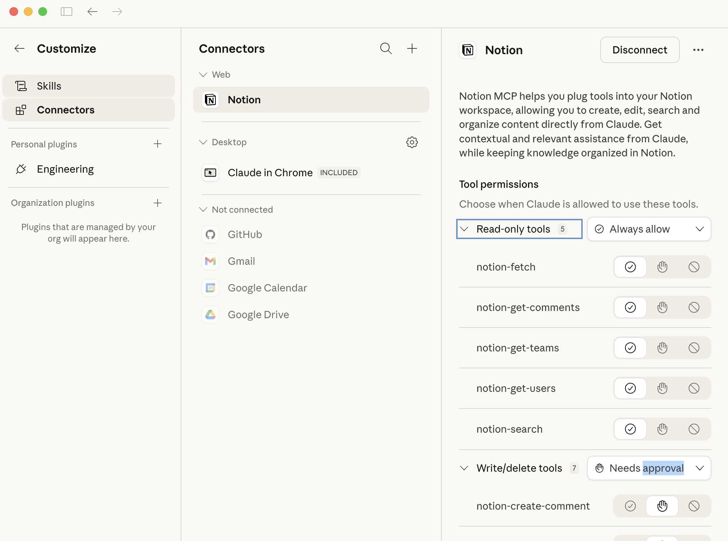728x541 pixels.
Task: Toggle the sidebar panel icon
Action: point(67,12)
